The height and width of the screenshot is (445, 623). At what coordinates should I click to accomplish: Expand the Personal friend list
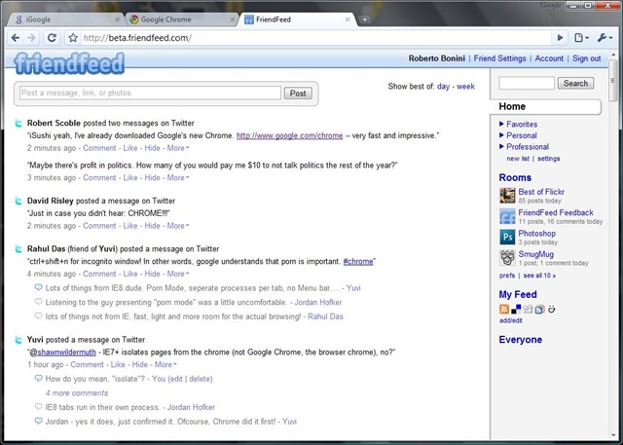[521, 135]
